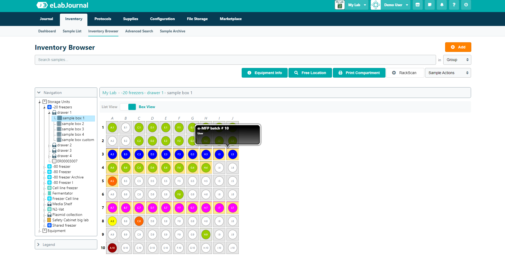This screenshot has width=505, height=263.
Task: Show notifications via the bell icon
Action: pos(442,5)
